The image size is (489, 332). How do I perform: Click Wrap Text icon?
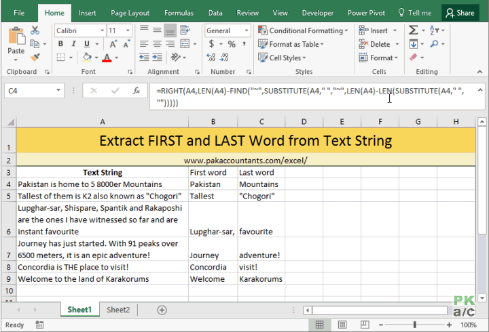[x=185, y=30]
